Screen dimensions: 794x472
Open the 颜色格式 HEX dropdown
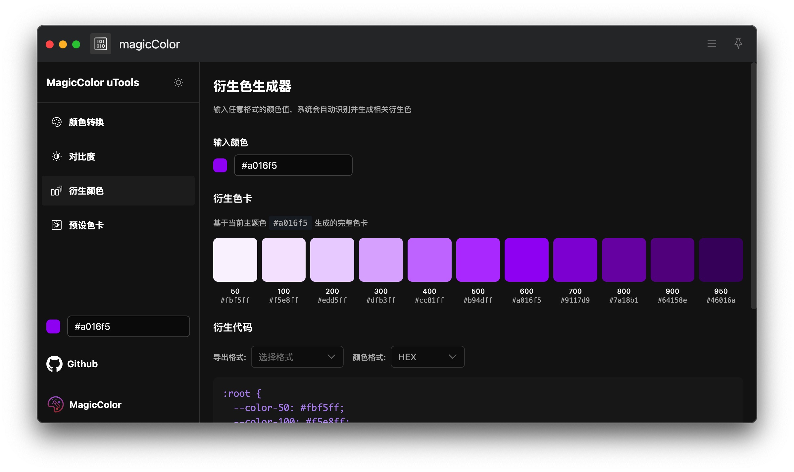427,357
